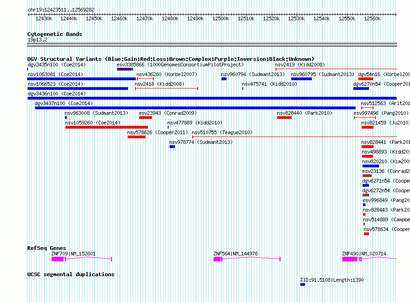Click the blue nsv960794 gain bar
Image resolution: width=410 pixels, height=302 pixels.
pos(224,79)
